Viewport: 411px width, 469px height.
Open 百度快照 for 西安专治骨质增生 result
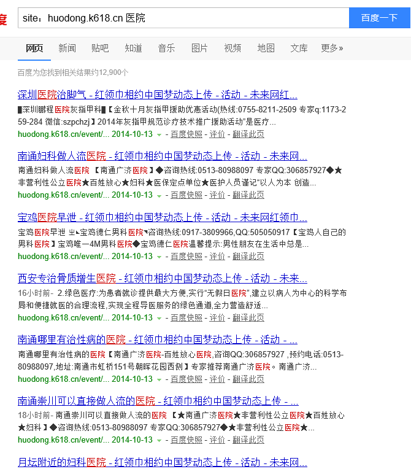[x=186, y=317]
